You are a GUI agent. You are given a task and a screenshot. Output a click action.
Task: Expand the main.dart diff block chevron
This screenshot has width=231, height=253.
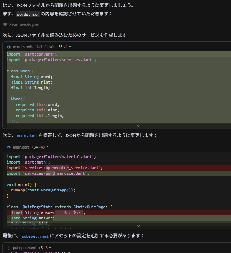click(138, 226)
